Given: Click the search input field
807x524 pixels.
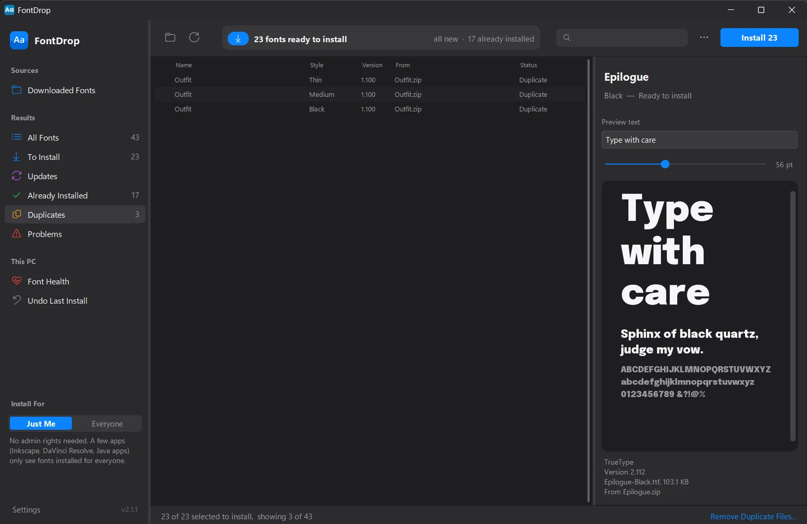Looking at the screenshot, I should point(622,38).
